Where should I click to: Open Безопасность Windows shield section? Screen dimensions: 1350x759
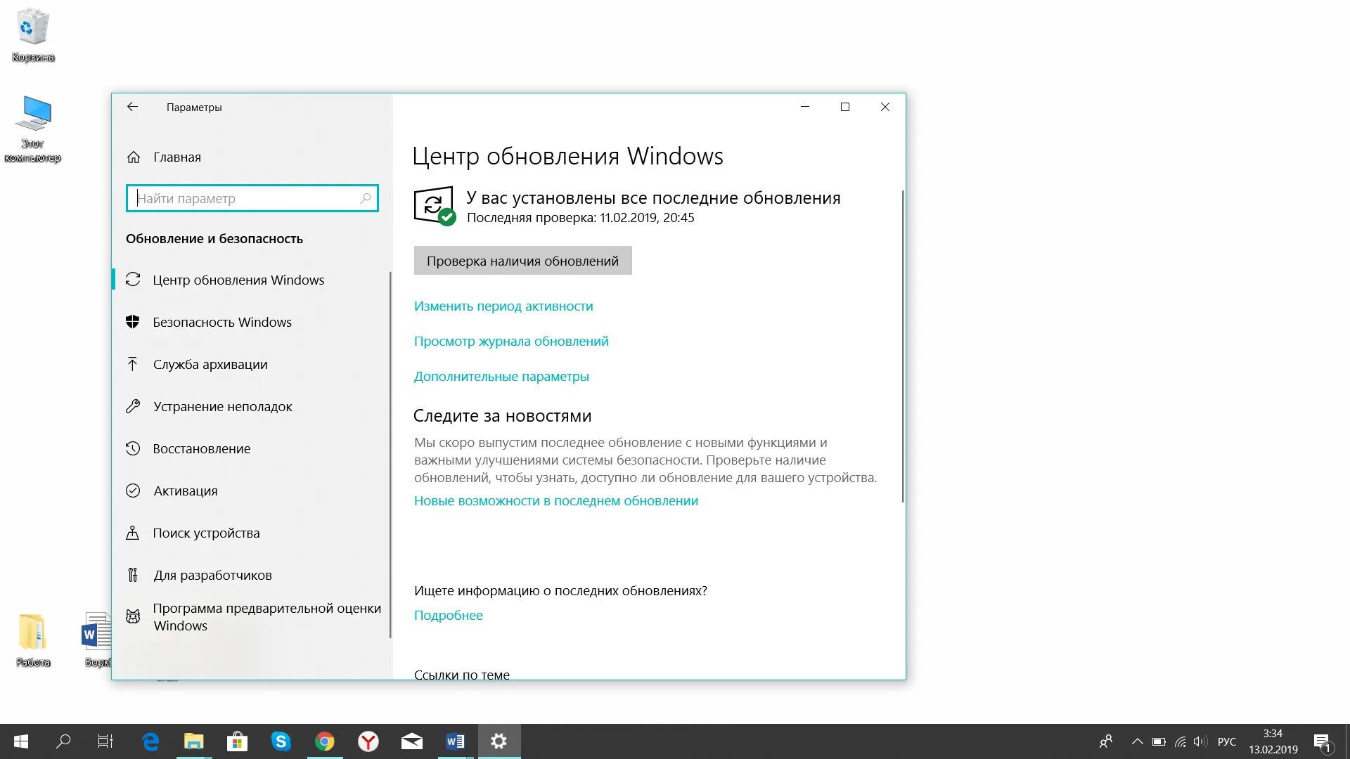pyautogui.click(x=221, y=322)
